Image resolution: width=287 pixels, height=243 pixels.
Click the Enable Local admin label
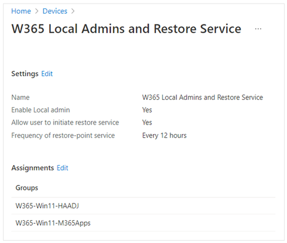click(x=41, y=110)
